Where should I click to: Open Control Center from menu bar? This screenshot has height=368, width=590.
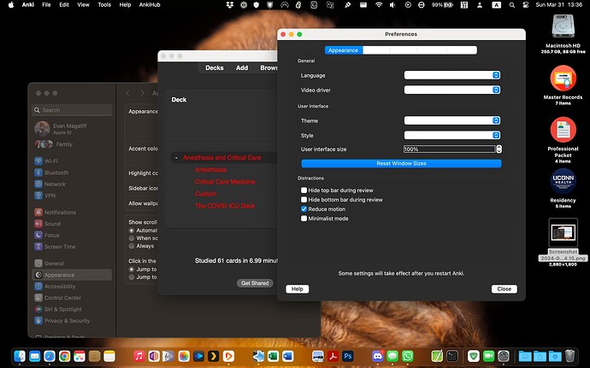(526, 5)
